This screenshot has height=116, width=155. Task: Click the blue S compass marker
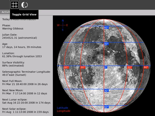pyautogui.click(x=63, y=30)
